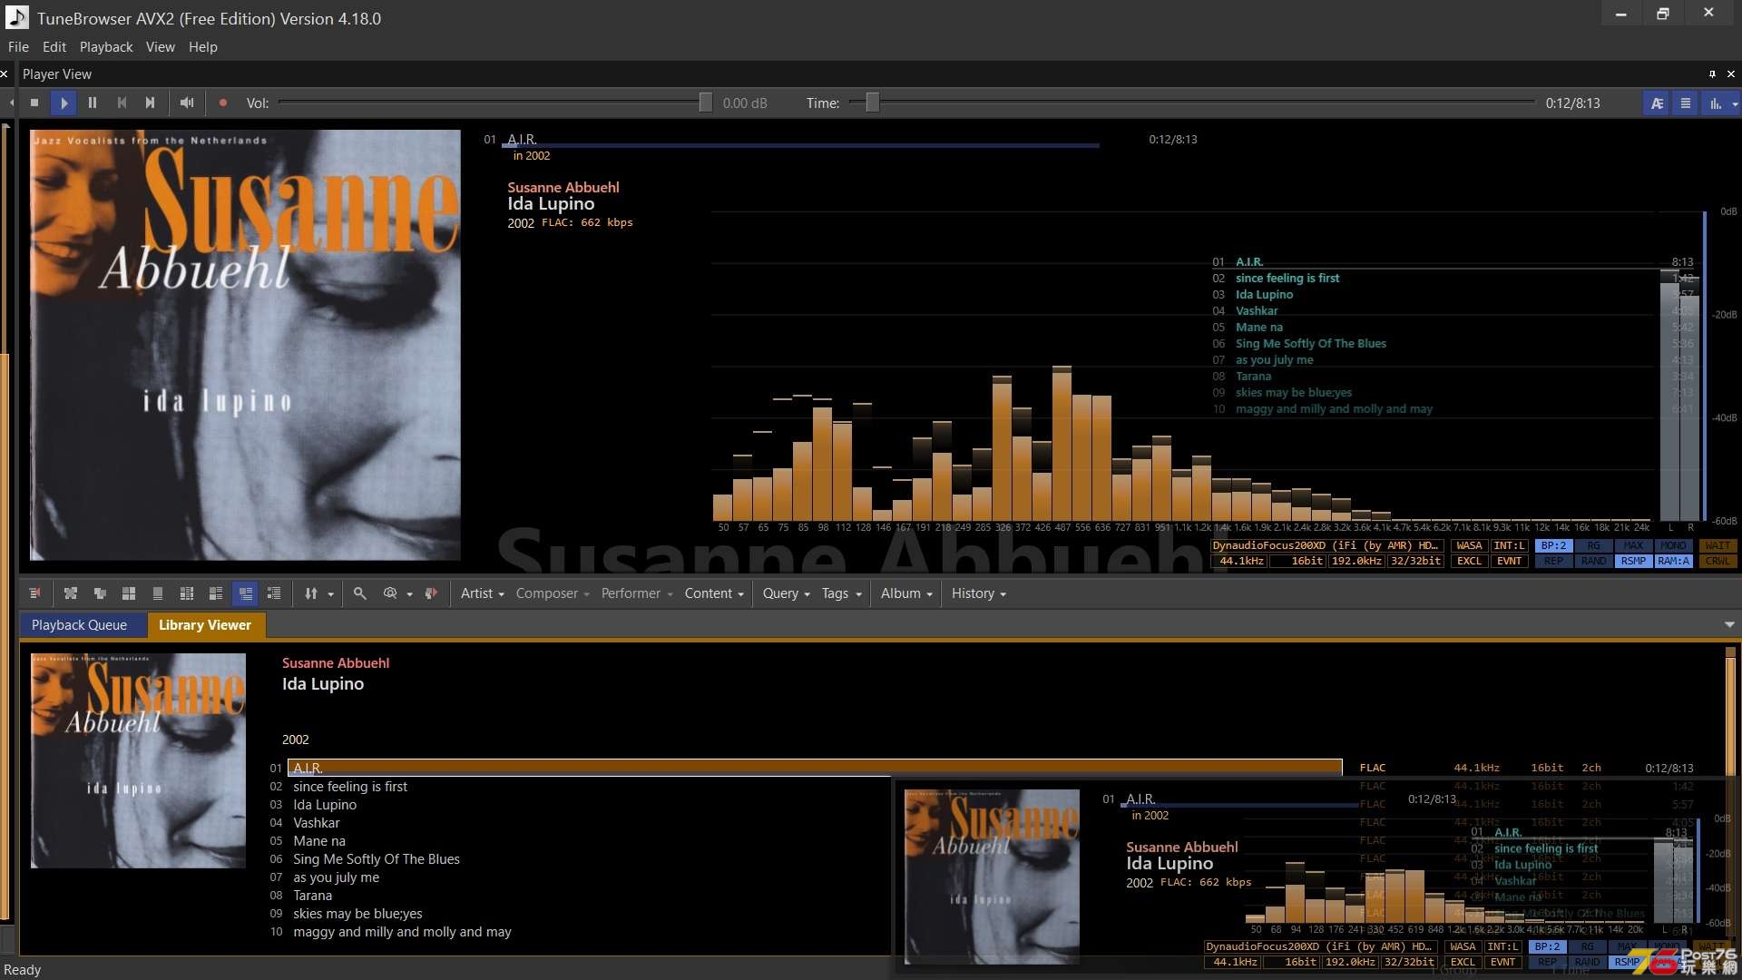This screenshot has height=980, width=1742.
Task: Toggle the BP:2 indicator
Action: [1553, 546]
